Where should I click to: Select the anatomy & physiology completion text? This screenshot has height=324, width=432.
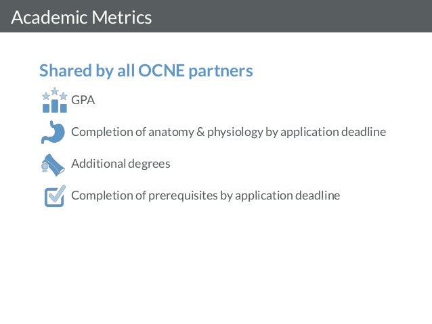click(228, 132)
